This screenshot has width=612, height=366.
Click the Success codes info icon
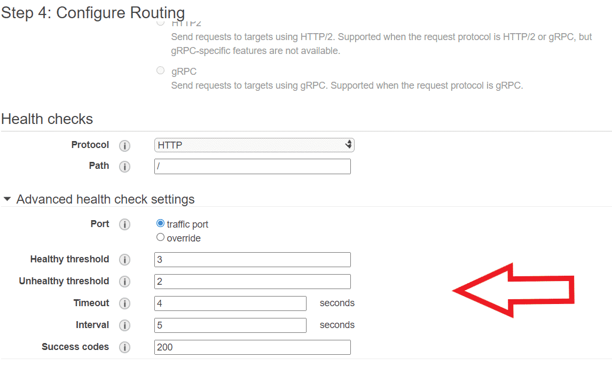124,347
